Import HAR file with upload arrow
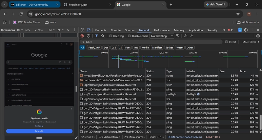The image size is (262, 140). click(x=186, y=36)
